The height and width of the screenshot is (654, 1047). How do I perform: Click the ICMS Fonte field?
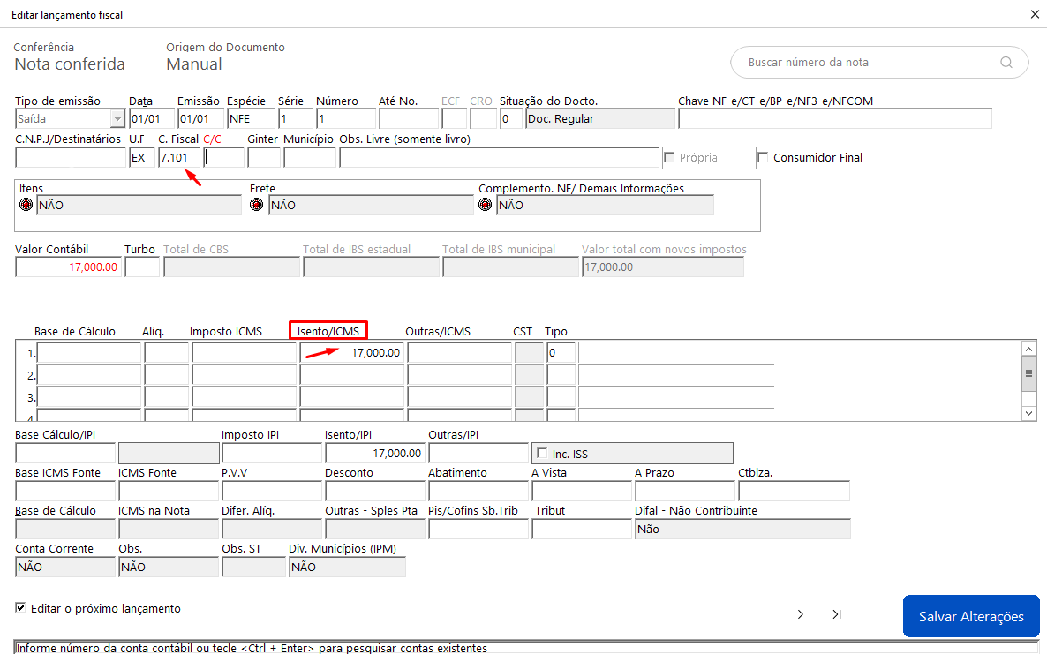coord(169,492)
